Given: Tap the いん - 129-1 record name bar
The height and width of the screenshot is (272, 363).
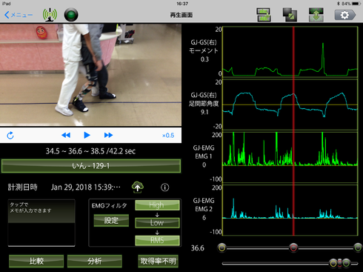Looking at the screenshot, I should 91,166.
